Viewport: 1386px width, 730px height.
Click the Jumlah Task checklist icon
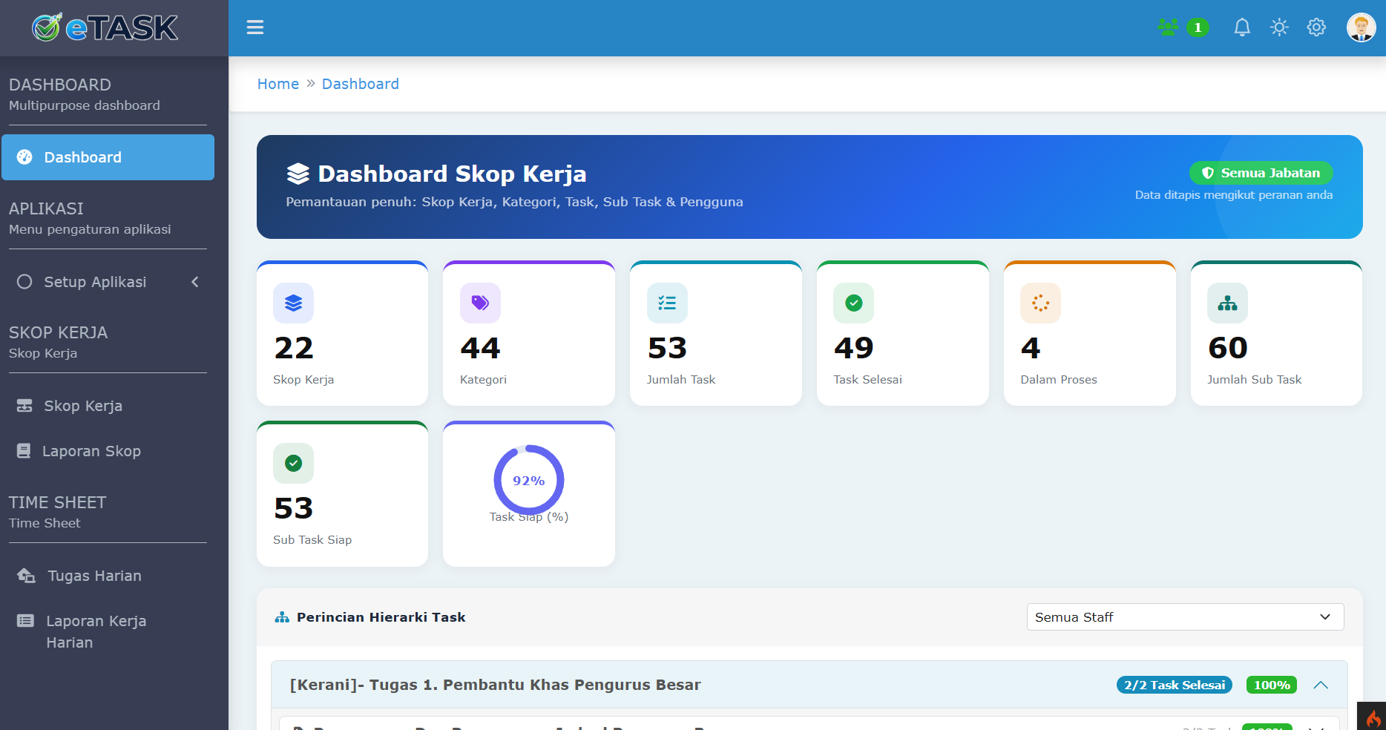coord(667,303)
